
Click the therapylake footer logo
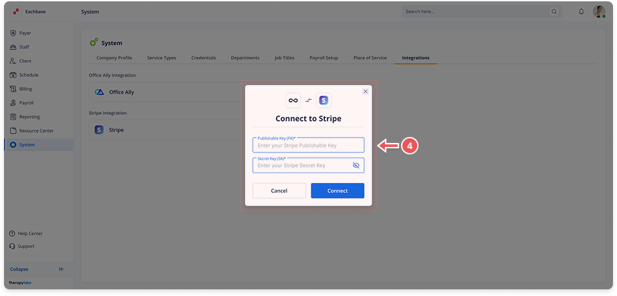(x=20, y=283)
